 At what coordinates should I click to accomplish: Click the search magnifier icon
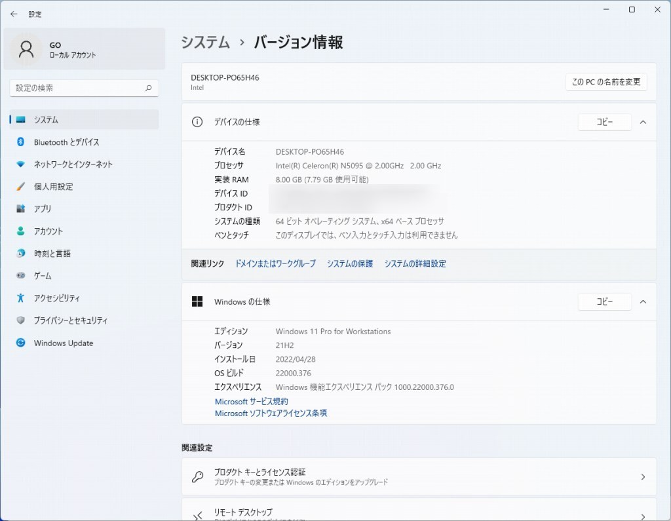[x=149, y=88]
